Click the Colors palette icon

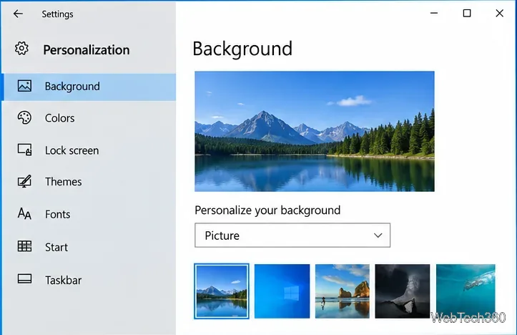(24, 118)
